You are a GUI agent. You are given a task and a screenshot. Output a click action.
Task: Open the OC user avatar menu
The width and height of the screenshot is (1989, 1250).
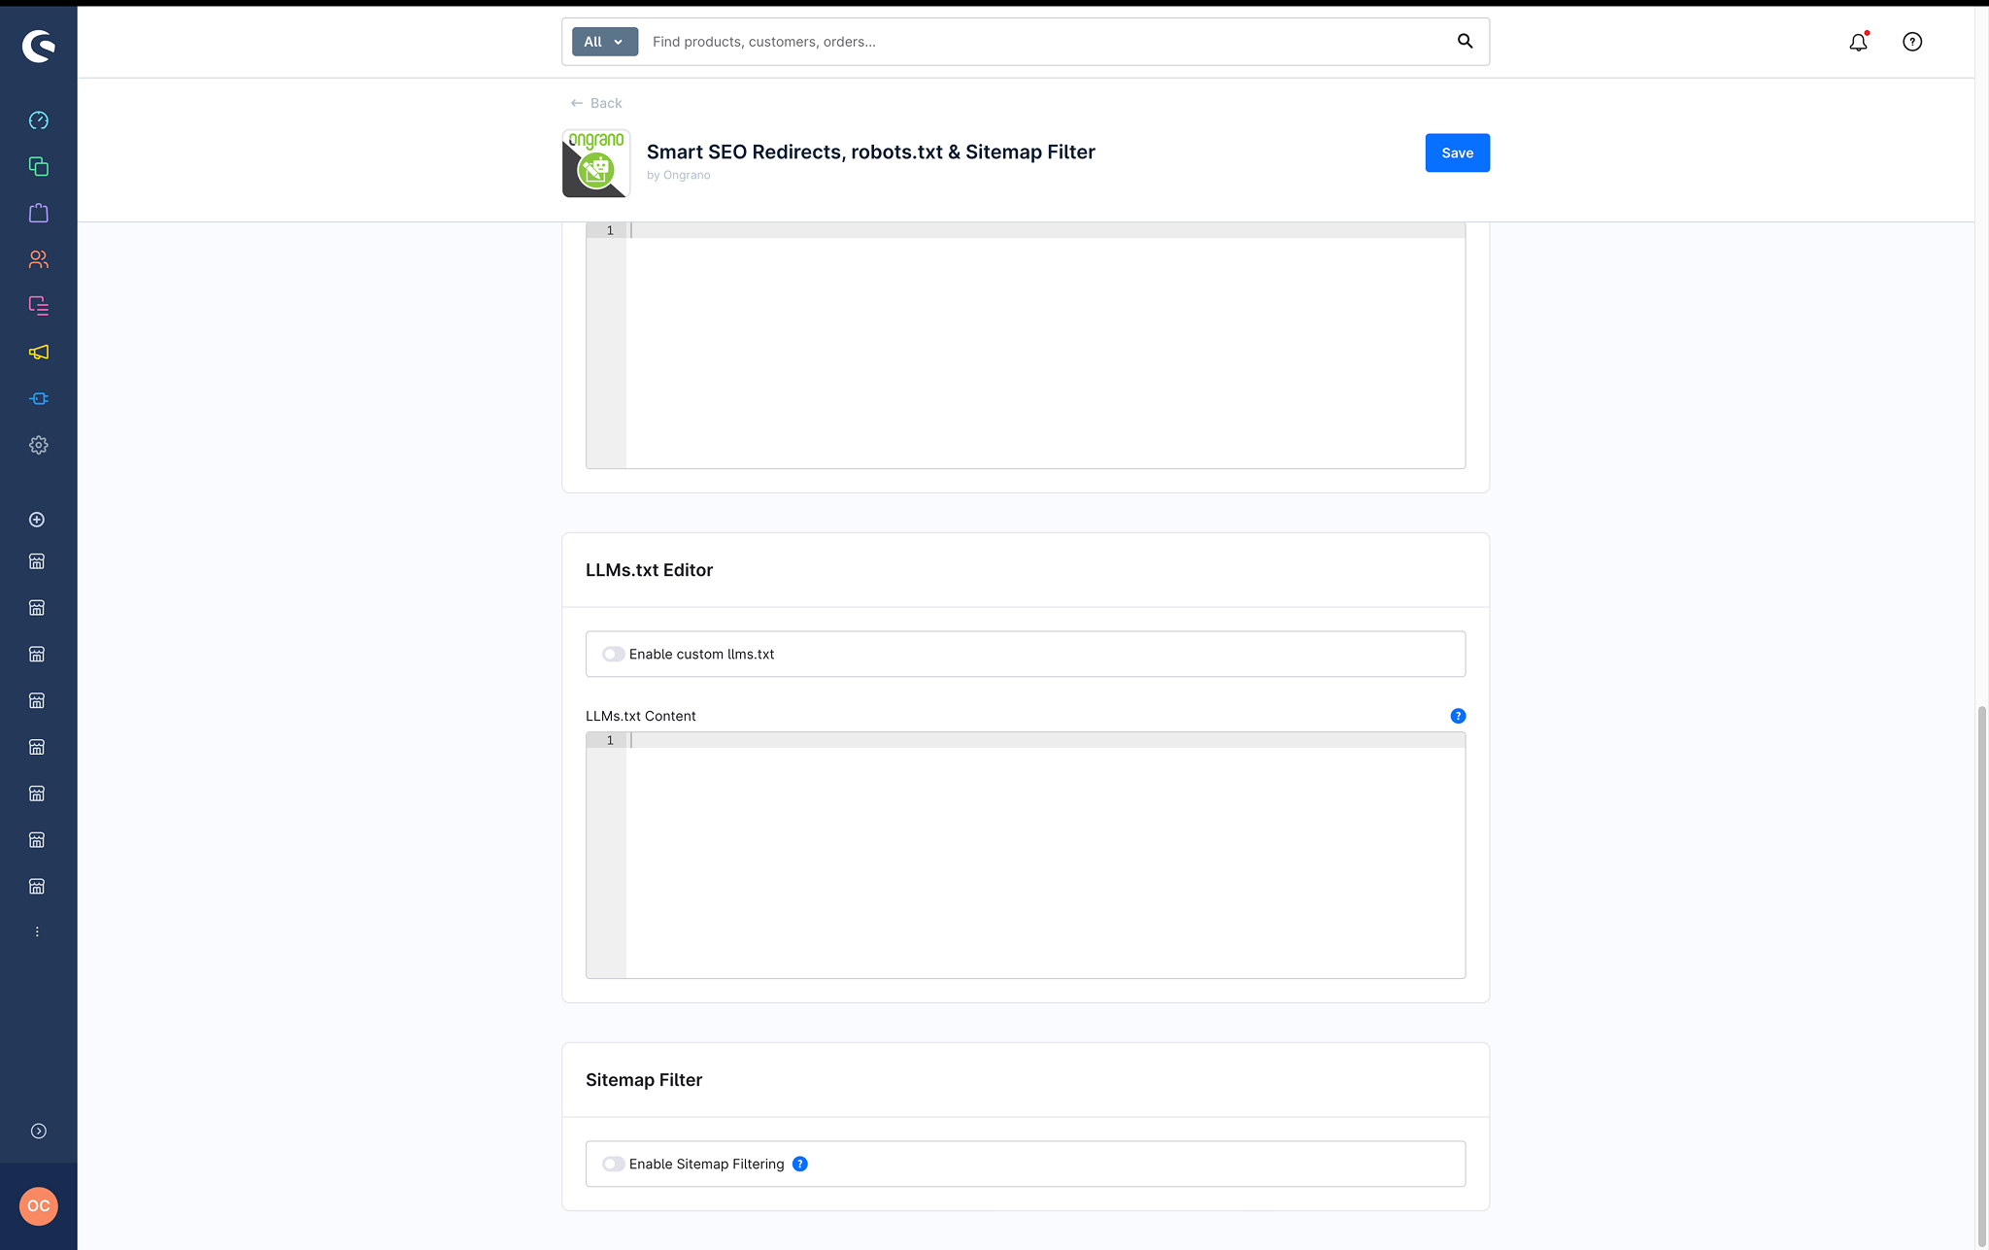[38, 1206]
